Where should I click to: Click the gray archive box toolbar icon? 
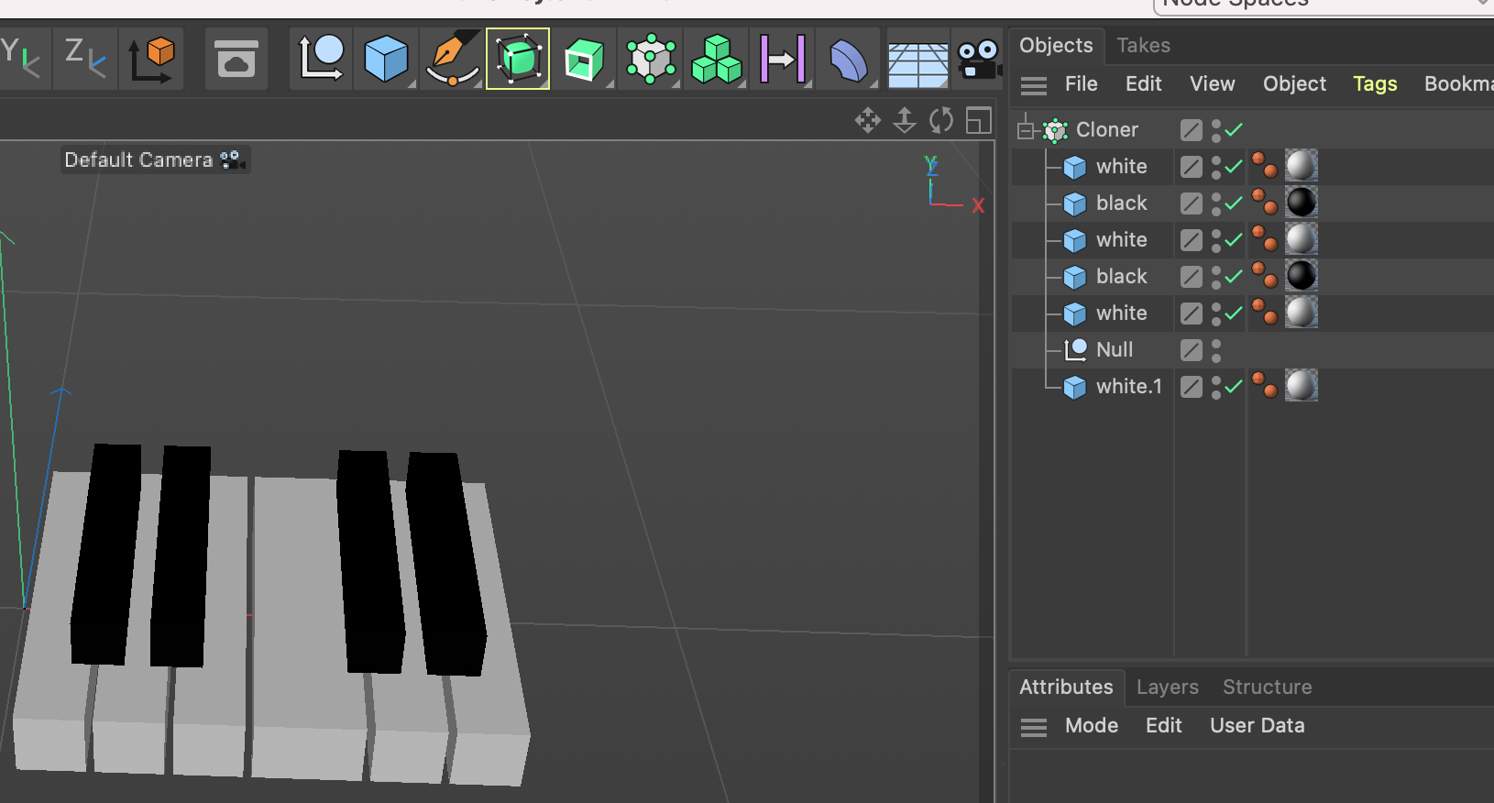tap(236, 58)
